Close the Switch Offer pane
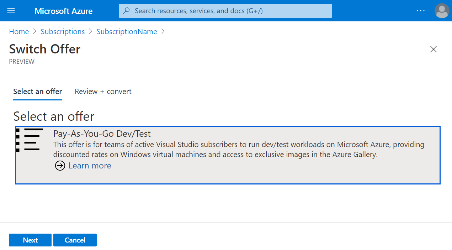This screenshot has width=452, height=250. [433, 49]
